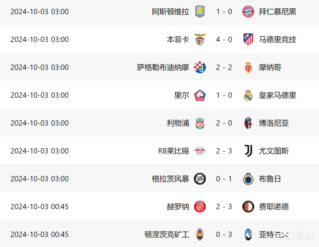Click the Shakhtar Donetsk crest

200,235
